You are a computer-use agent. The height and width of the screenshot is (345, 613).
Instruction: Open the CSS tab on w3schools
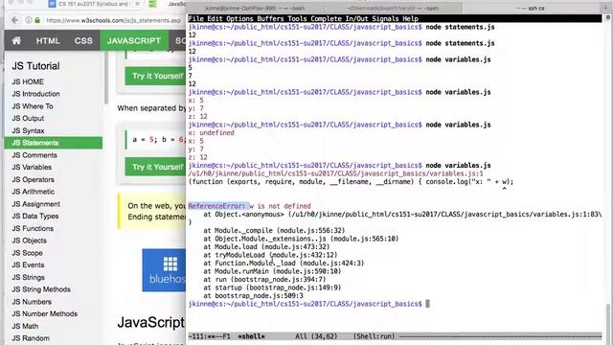click(83, 40)
